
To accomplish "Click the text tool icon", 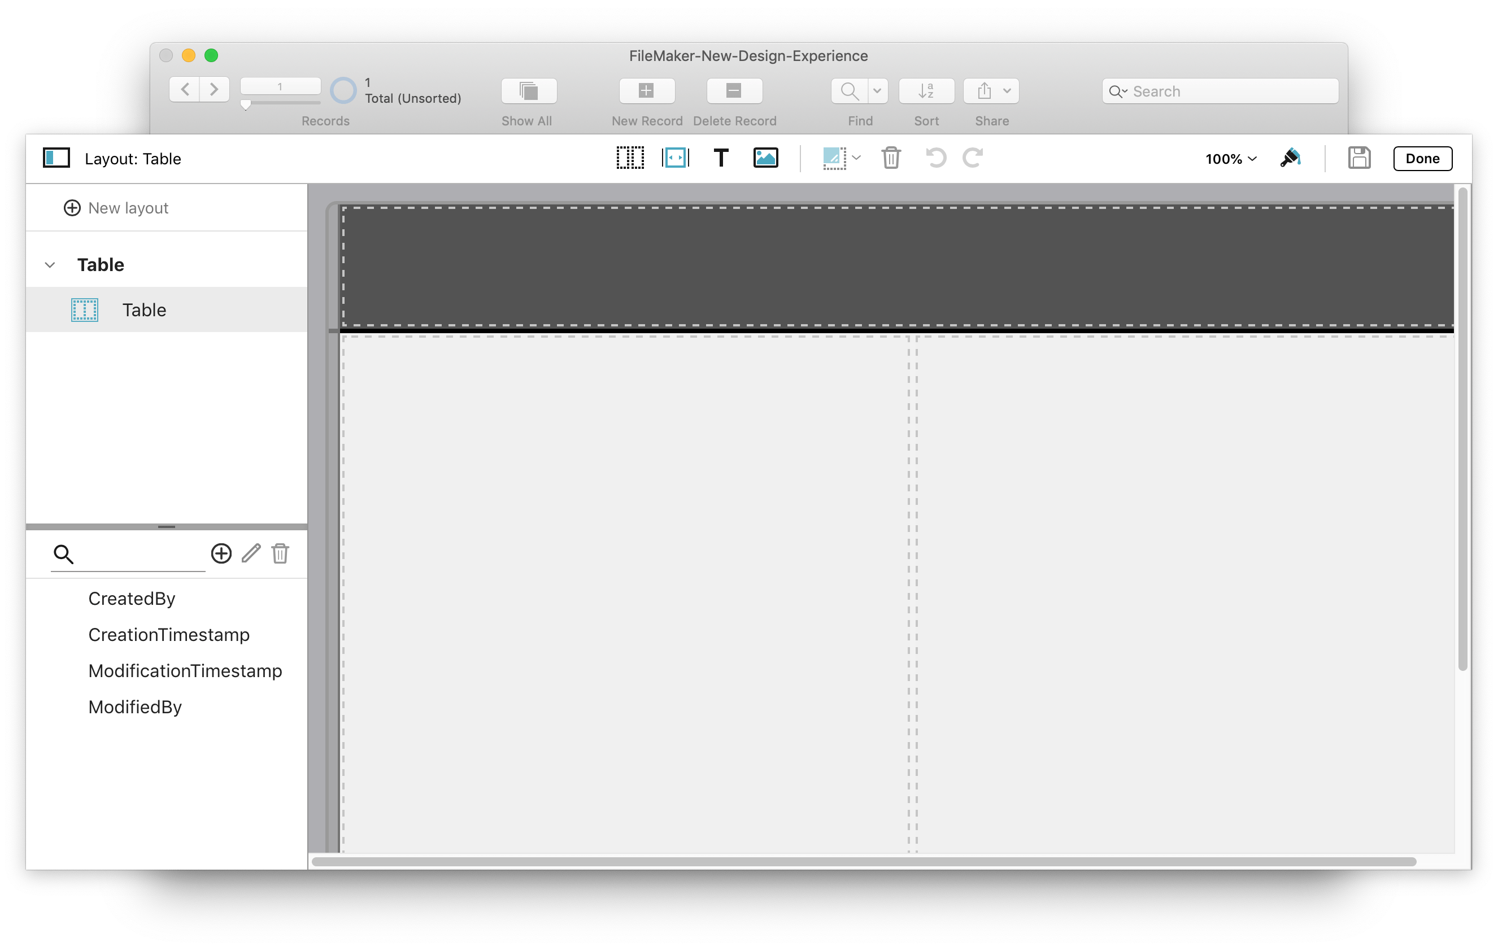I will [721, 157].
